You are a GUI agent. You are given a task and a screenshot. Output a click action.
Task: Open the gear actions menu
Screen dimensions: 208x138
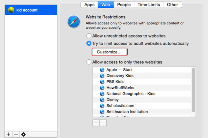click(23, 134)
